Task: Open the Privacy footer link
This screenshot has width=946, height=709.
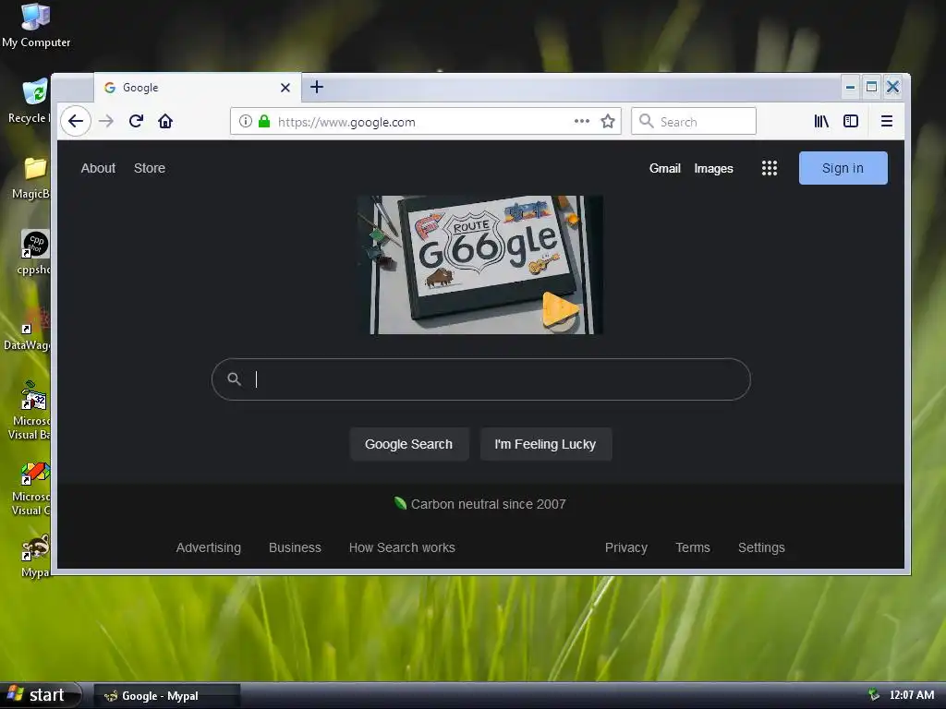Action: (x=625, y=547)
